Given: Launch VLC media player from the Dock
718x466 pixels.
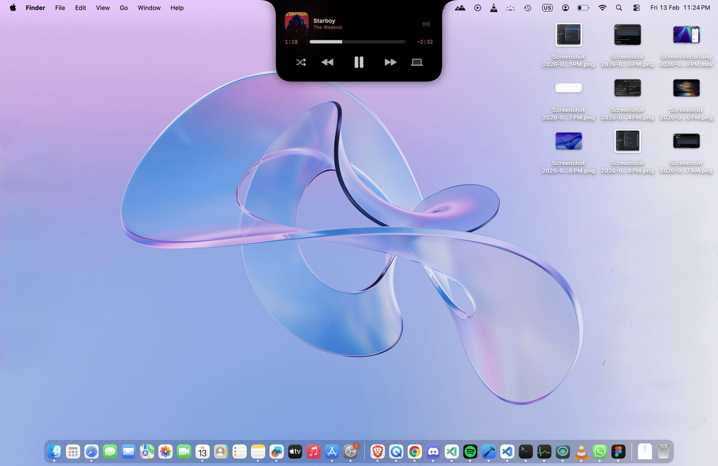Looking at the screenshot, I should tap(581, 451).
